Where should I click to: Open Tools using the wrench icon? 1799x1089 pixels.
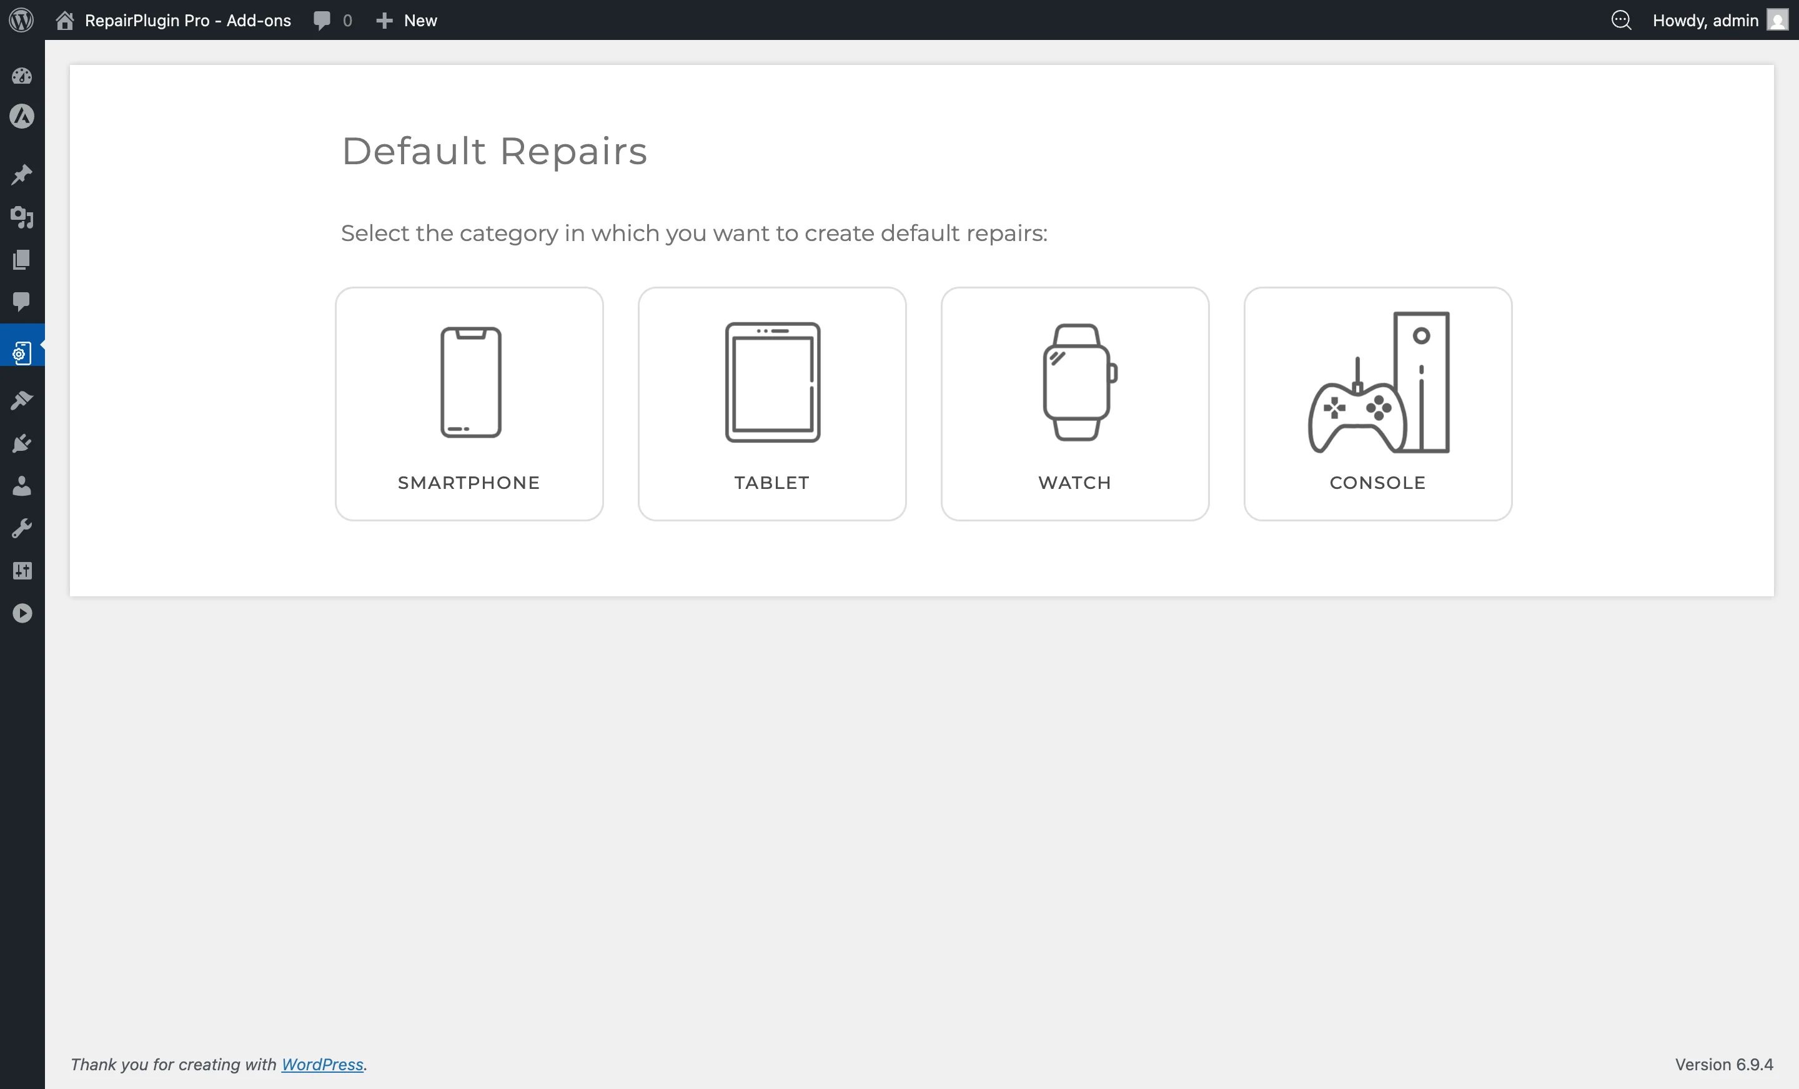point(22,528)
